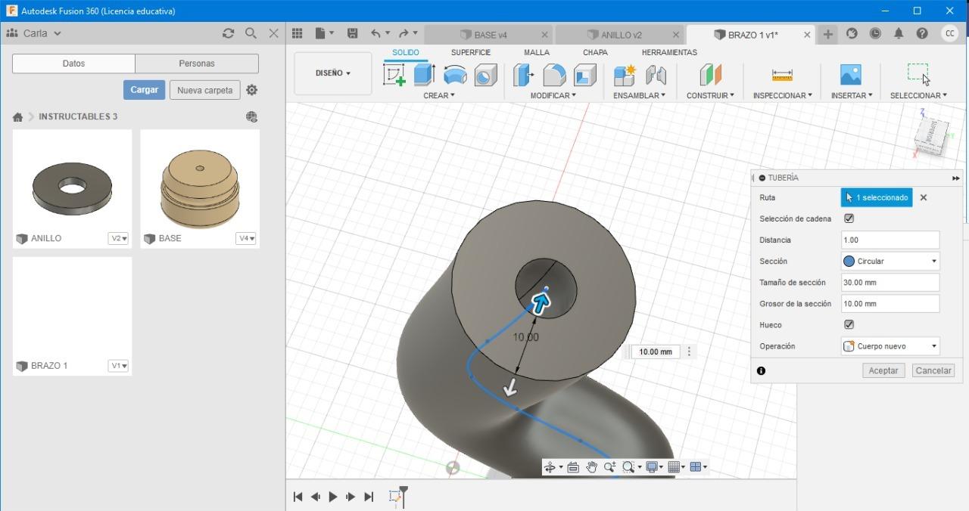Open the DISEÑO workspace dropdown
The width and height of the screenshot is (969, 511).
pyautogui.click(x=333, y=73)
